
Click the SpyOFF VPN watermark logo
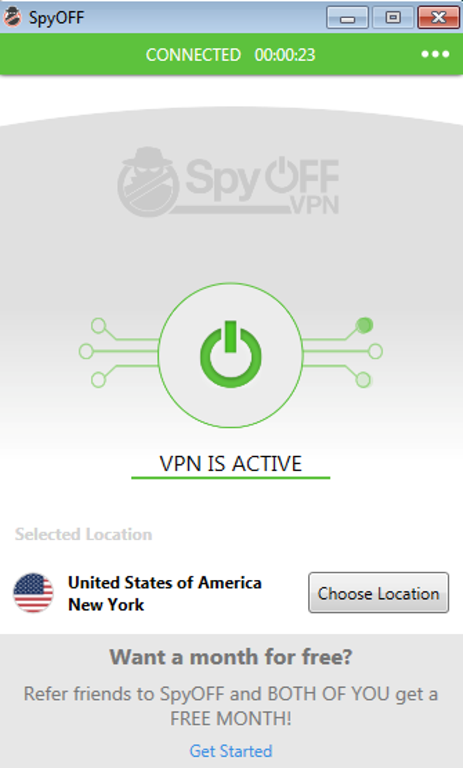pyautogui.click(x=229, y=182)
